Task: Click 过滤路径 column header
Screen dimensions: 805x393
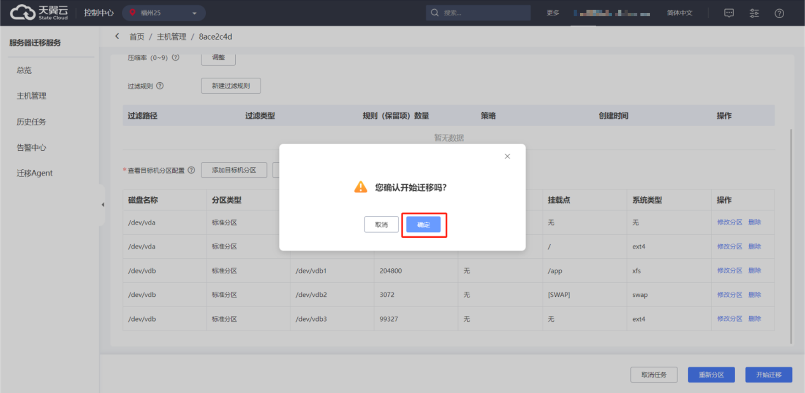Action: coord(143,116)
